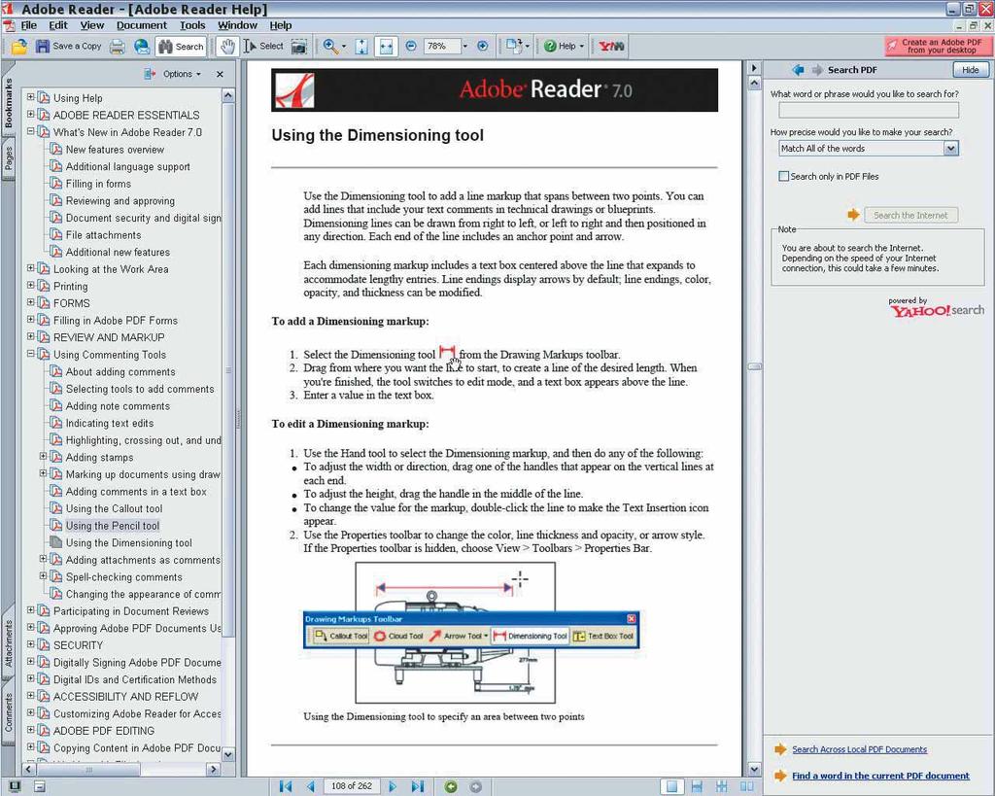Hide the Search PDF pane
Screen dimensions: 995x796
(971, 70)
